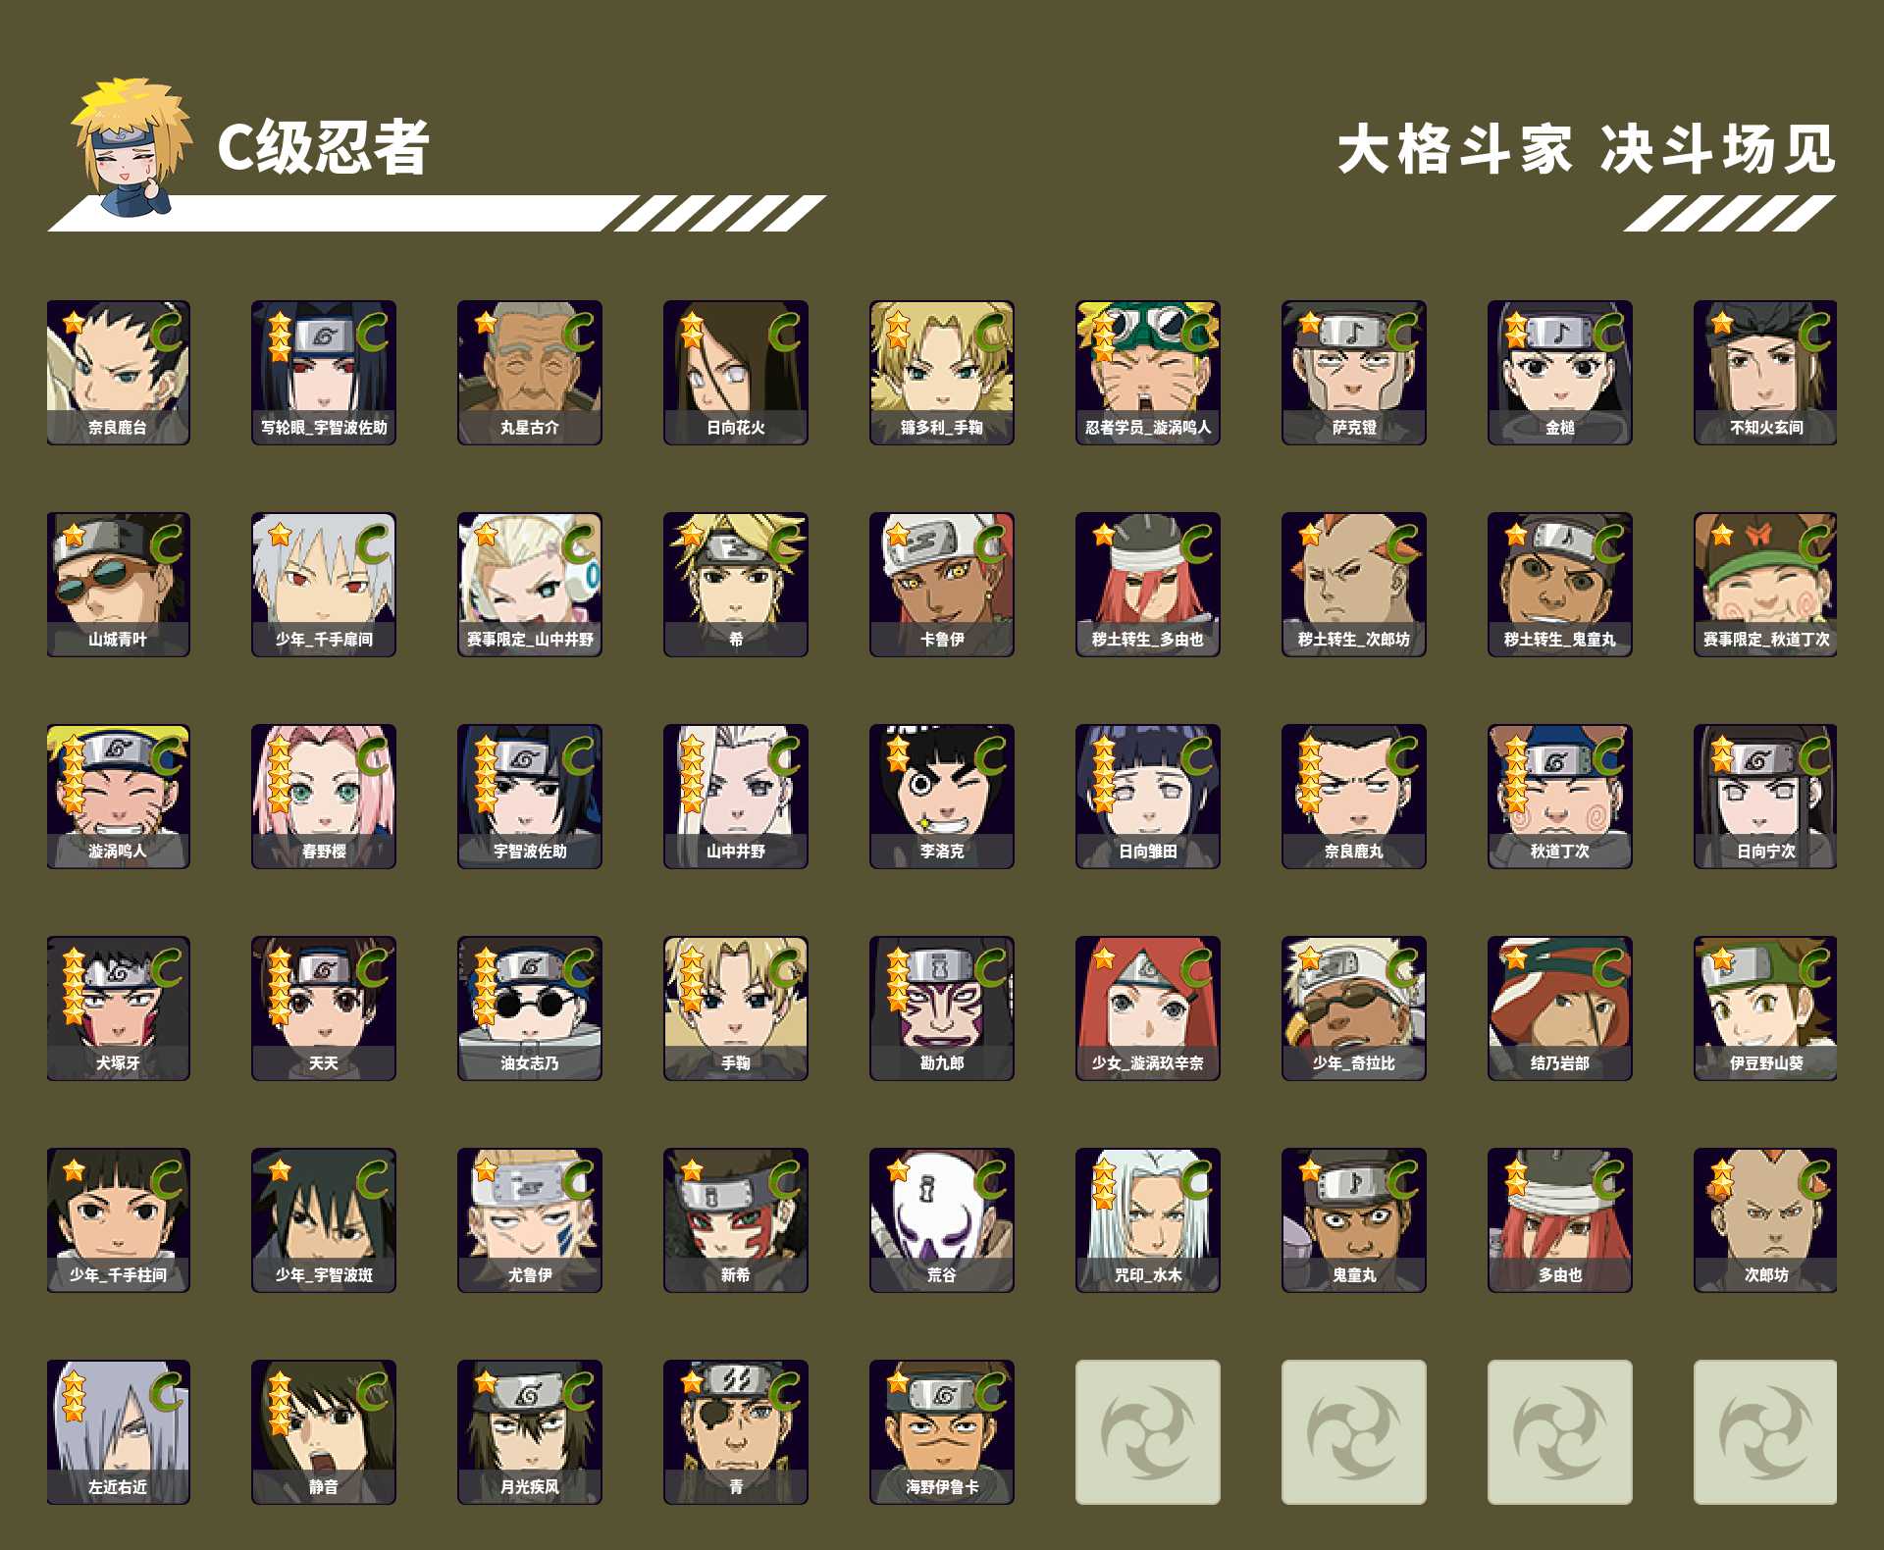
Task: Click the 秽土转生_多由也 portrait
Action: click(x=1148, y=585)
